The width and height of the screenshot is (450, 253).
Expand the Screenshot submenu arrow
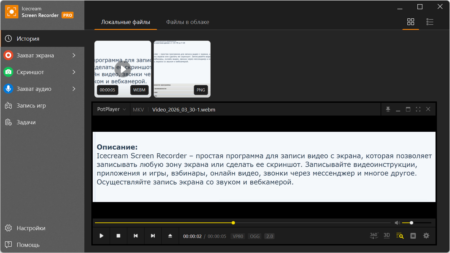pos(74,72)
